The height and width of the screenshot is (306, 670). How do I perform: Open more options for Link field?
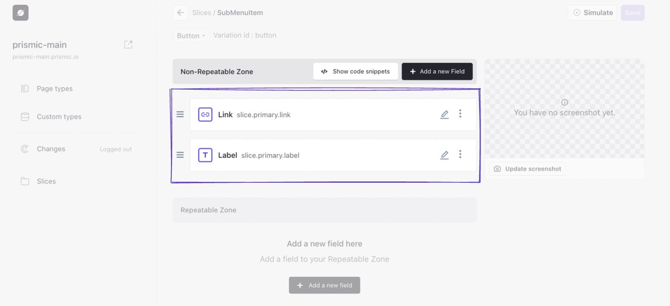pos(460,114)
